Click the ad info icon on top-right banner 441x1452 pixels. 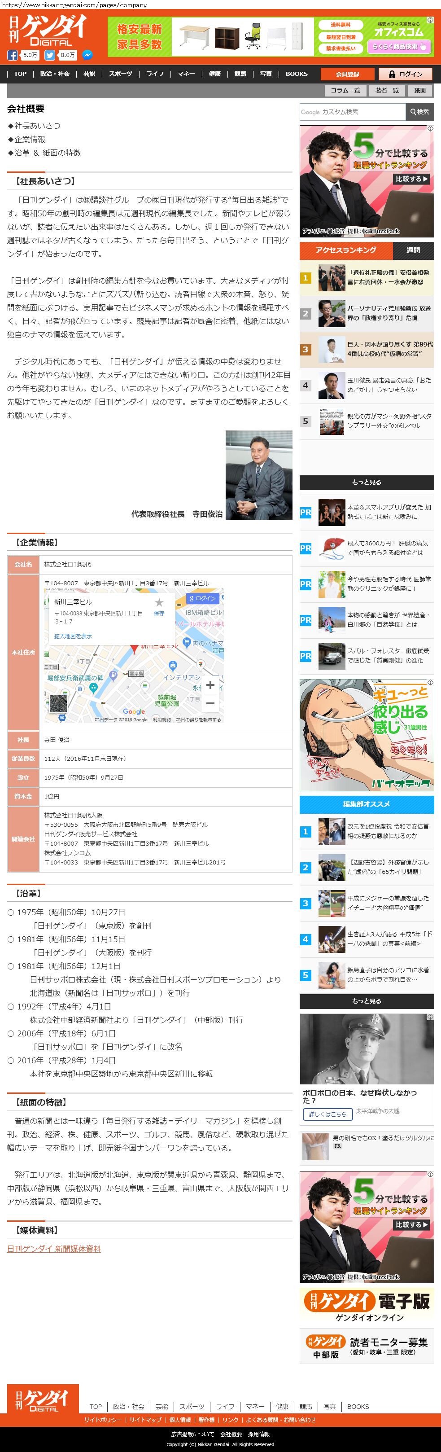tap(430, 20)
